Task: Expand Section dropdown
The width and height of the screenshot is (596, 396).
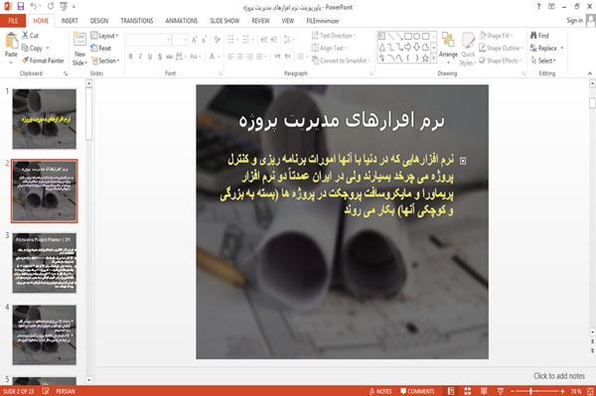Action: 105,61
